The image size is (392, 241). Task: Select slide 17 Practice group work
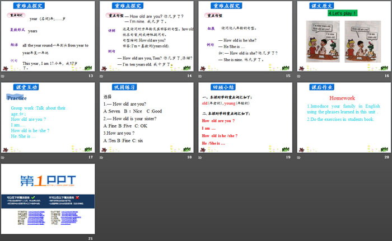[48, 117]
